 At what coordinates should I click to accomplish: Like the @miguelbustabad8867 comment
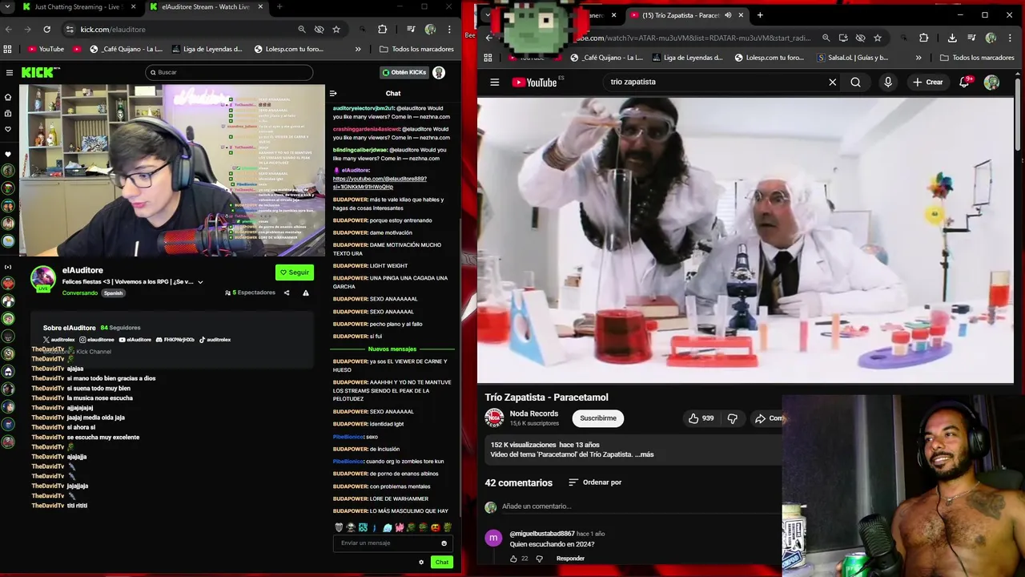[x=513, y=559]
